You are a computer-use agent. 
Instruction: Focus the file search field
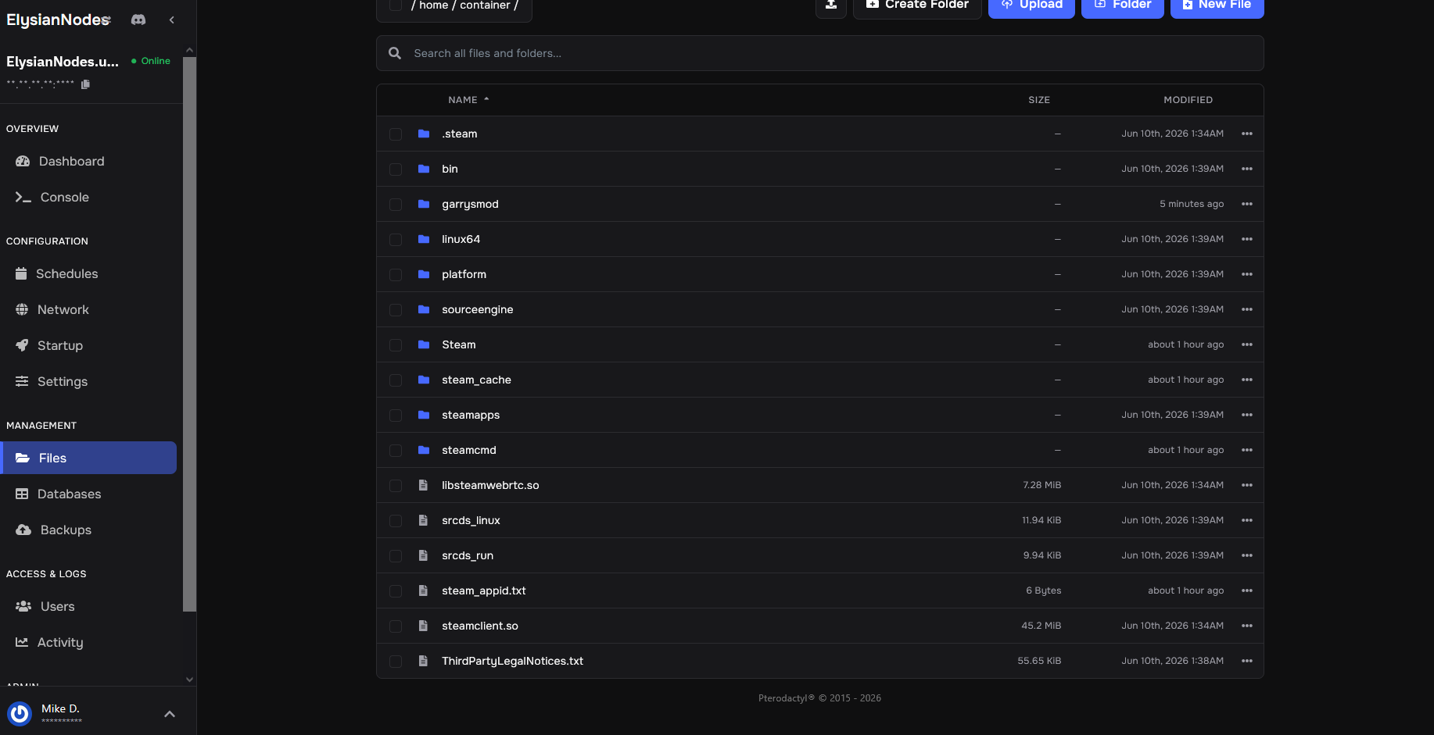point(819,53)
